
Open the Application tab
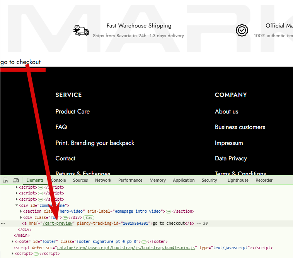184,180
